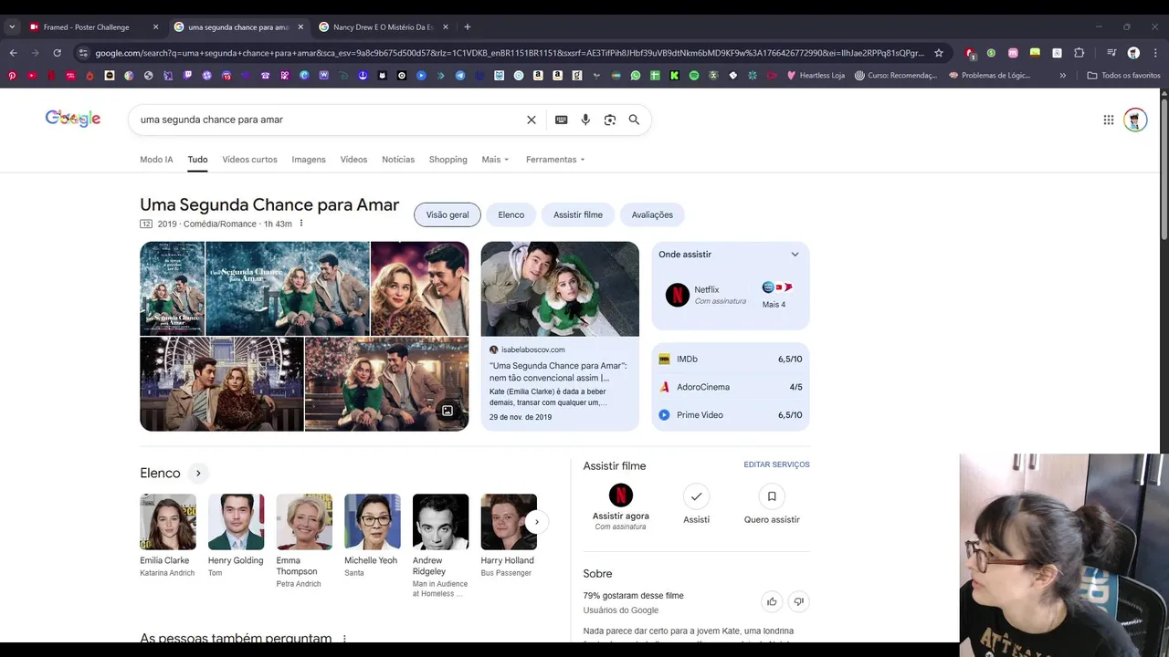Open the Chrome extensions puzzle icon

pyautogui.click(x=1079, y=53)
